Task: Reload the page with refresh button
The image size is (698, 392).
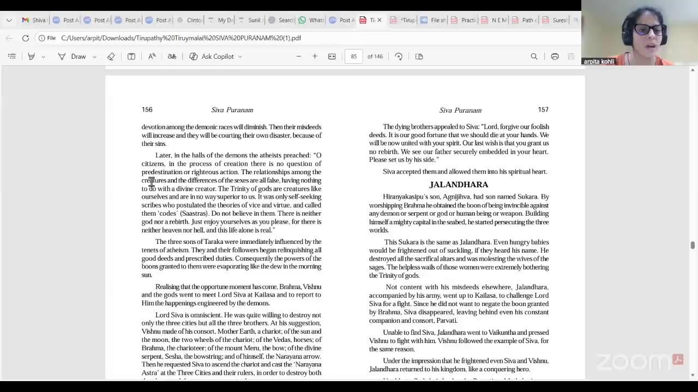Action: click(x=25, y=38)
